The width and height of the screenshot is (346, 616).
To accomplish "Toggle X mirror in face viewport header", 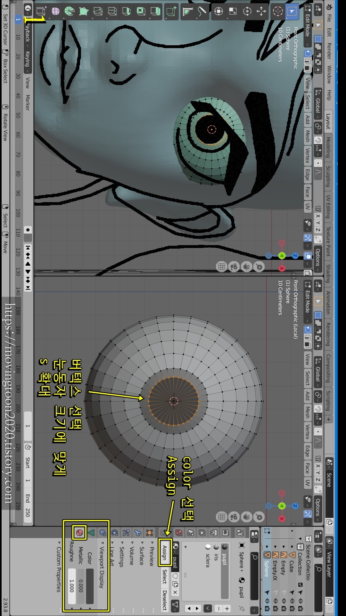I will [x=318, y=216].
